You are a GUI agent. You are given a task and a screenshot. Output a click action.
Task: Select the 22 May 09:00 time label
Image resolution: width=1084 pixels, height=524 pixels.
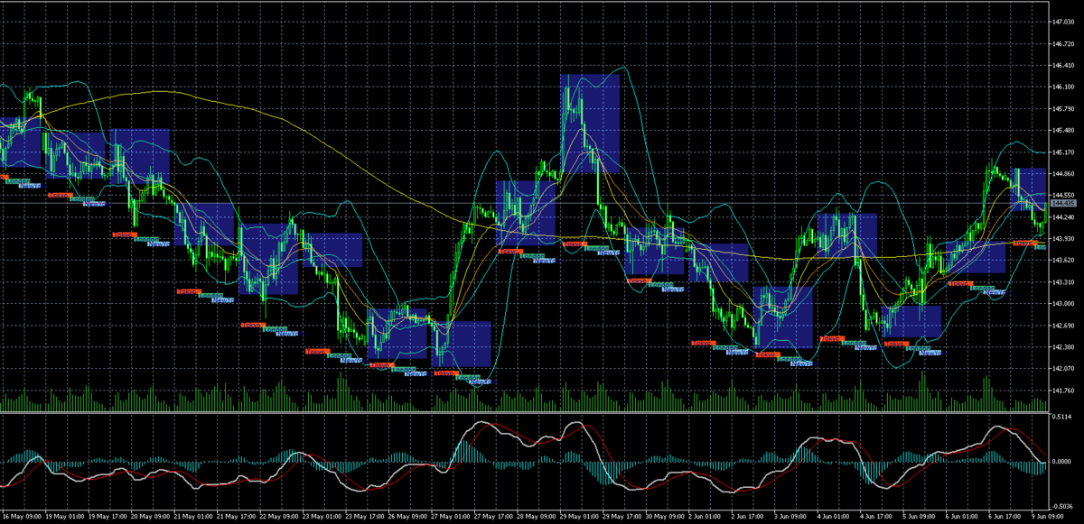click(x=280, y=519)
